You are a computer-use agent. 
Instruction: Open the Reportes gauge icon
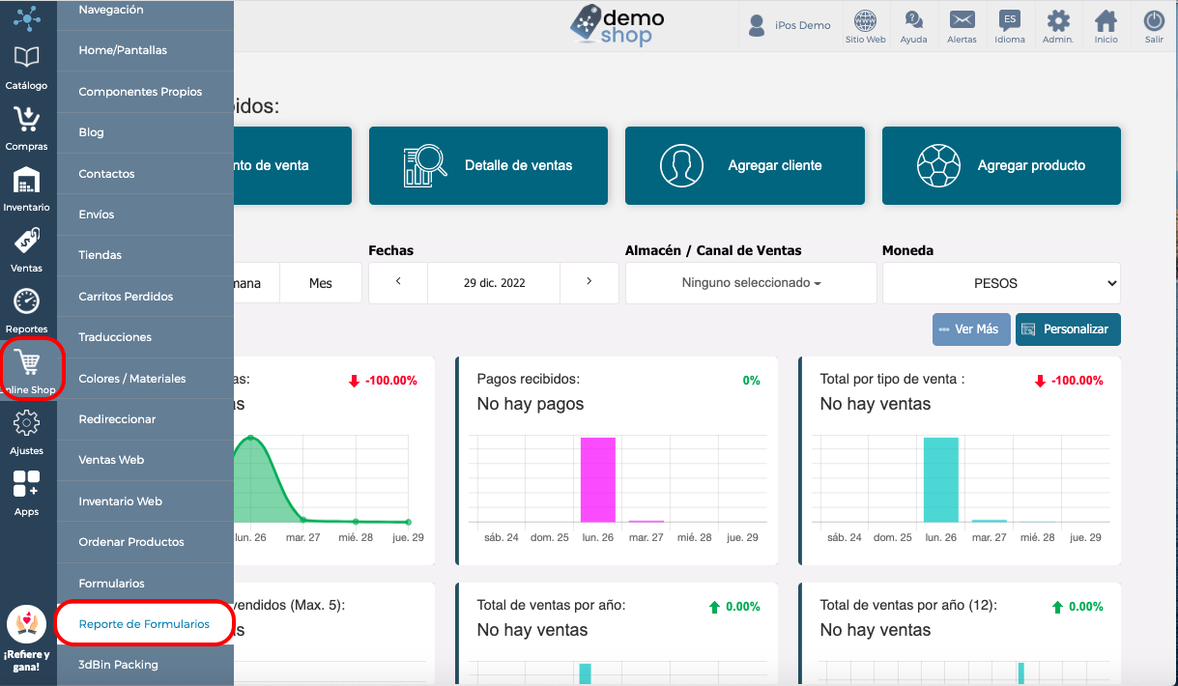27,300
